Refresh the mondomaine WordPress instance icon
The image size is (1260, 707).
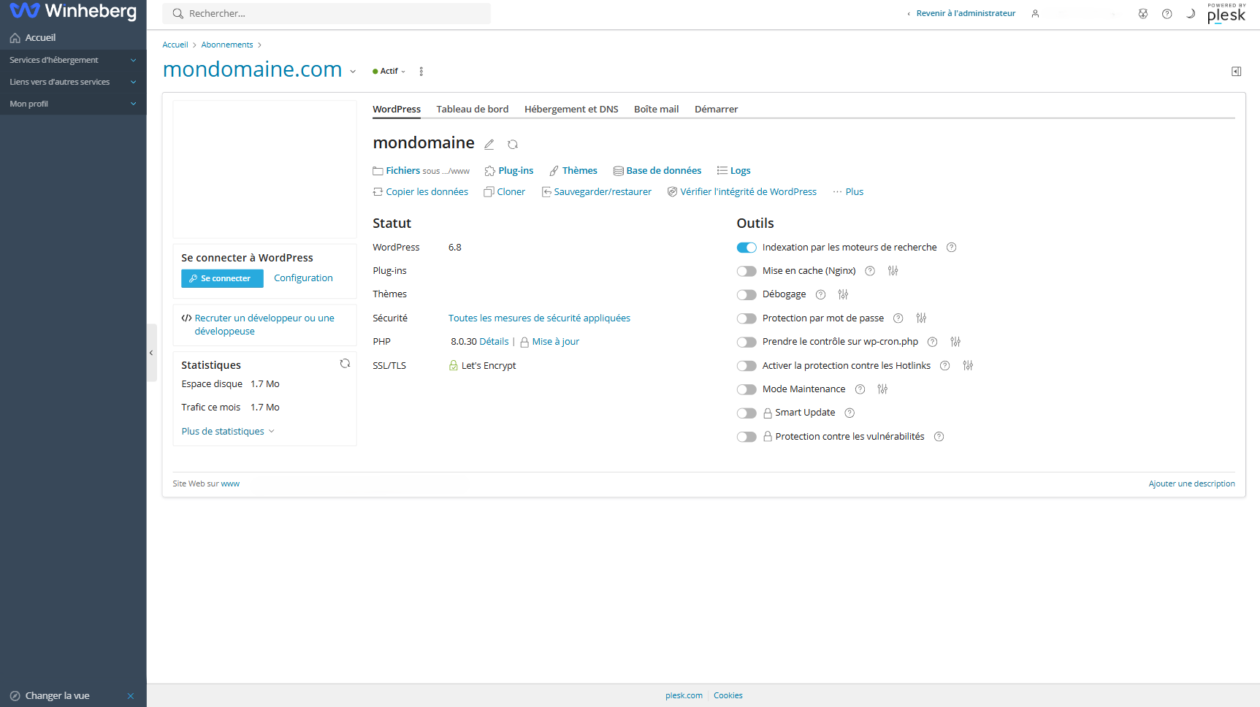pos(513,145)
